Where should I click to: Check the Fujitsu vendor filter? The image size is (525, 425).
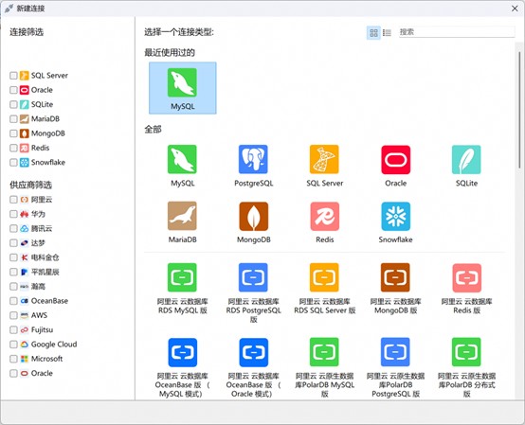[13, 330]
